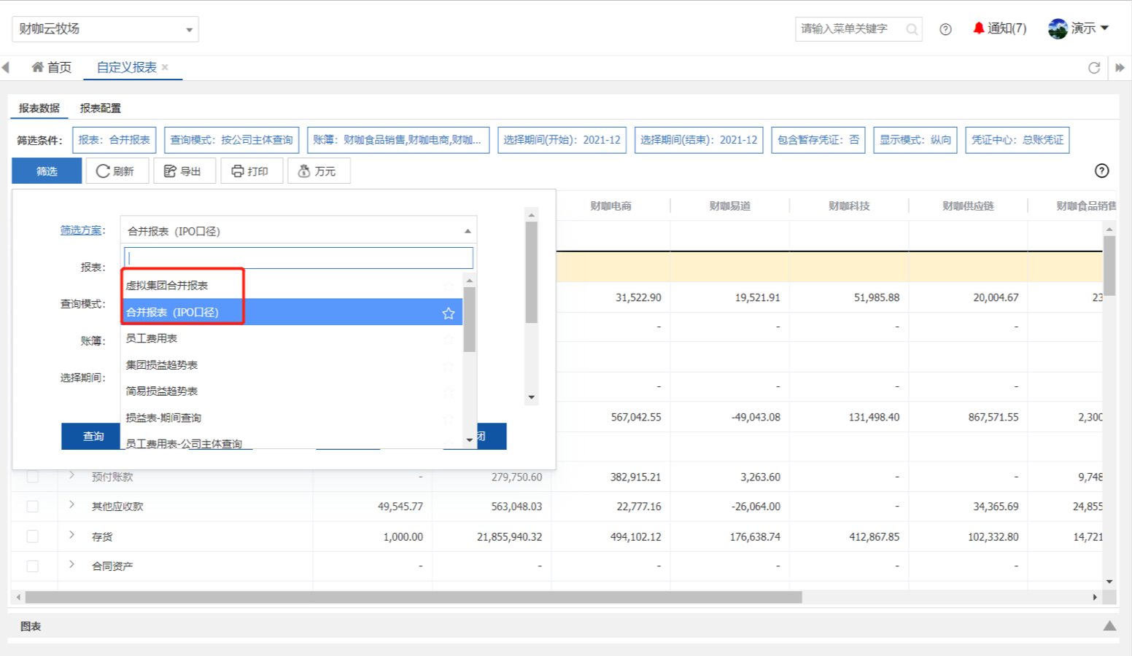The width and height of the screenshot is (1132, 656).
Task: Open help via top question mark icon
Action: click(945, 29)
